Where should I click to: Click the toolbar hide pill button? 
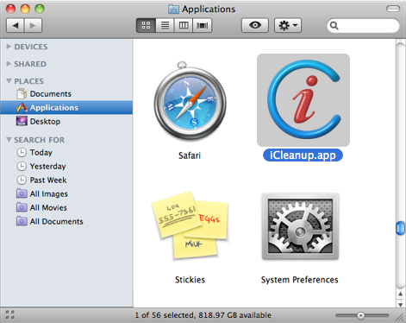[x=393, y=9]
